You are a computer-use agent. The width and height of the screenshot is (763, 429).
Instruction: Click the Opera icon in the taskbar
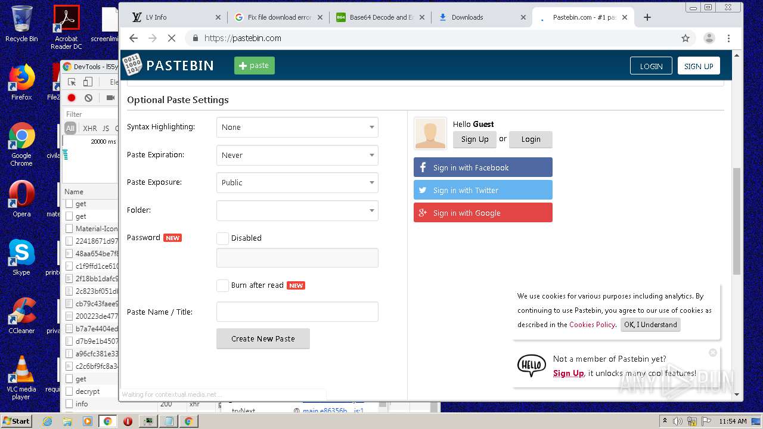128,421
